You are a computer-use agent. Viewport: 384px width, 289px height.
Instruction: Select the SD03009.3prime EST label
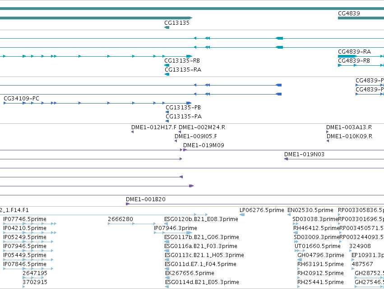coord(316,237)
